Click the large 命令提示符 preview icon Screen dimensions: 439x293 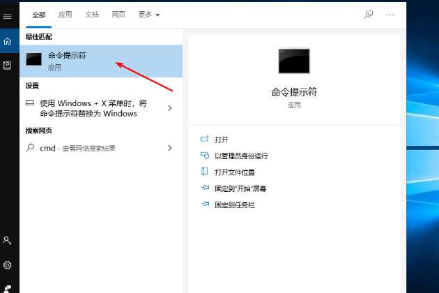tap(294, 61)
